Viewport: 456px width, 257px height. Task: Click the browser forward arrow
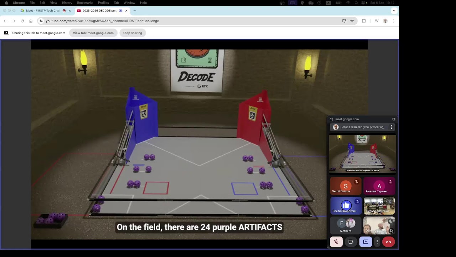coord(14,21)
